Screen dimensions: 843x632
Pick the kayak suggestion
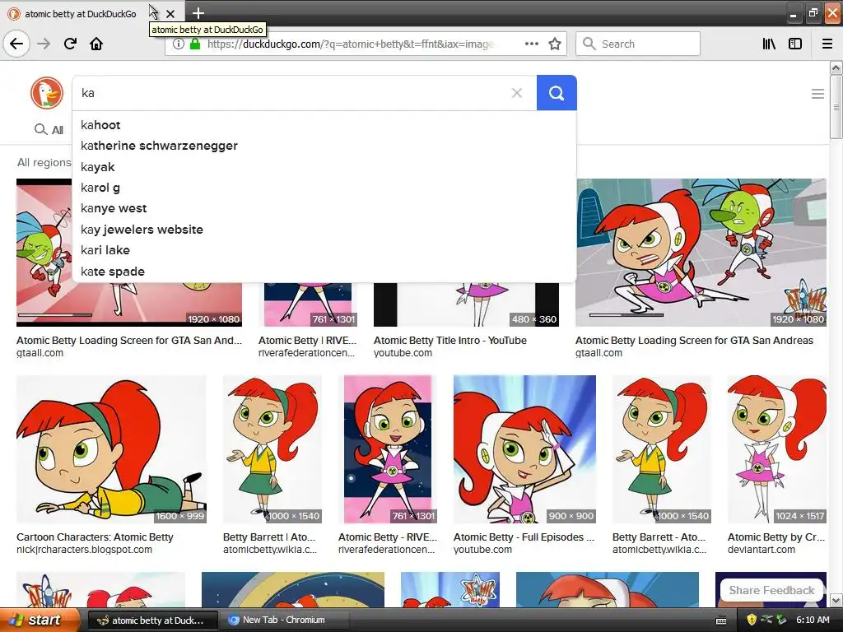(324, 166)
